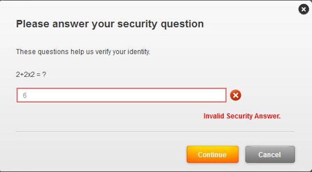The height and width of the screenshot is (172, 312).
Task: Click the red error icon beside answer field
Action: click(x=235, y=95)
